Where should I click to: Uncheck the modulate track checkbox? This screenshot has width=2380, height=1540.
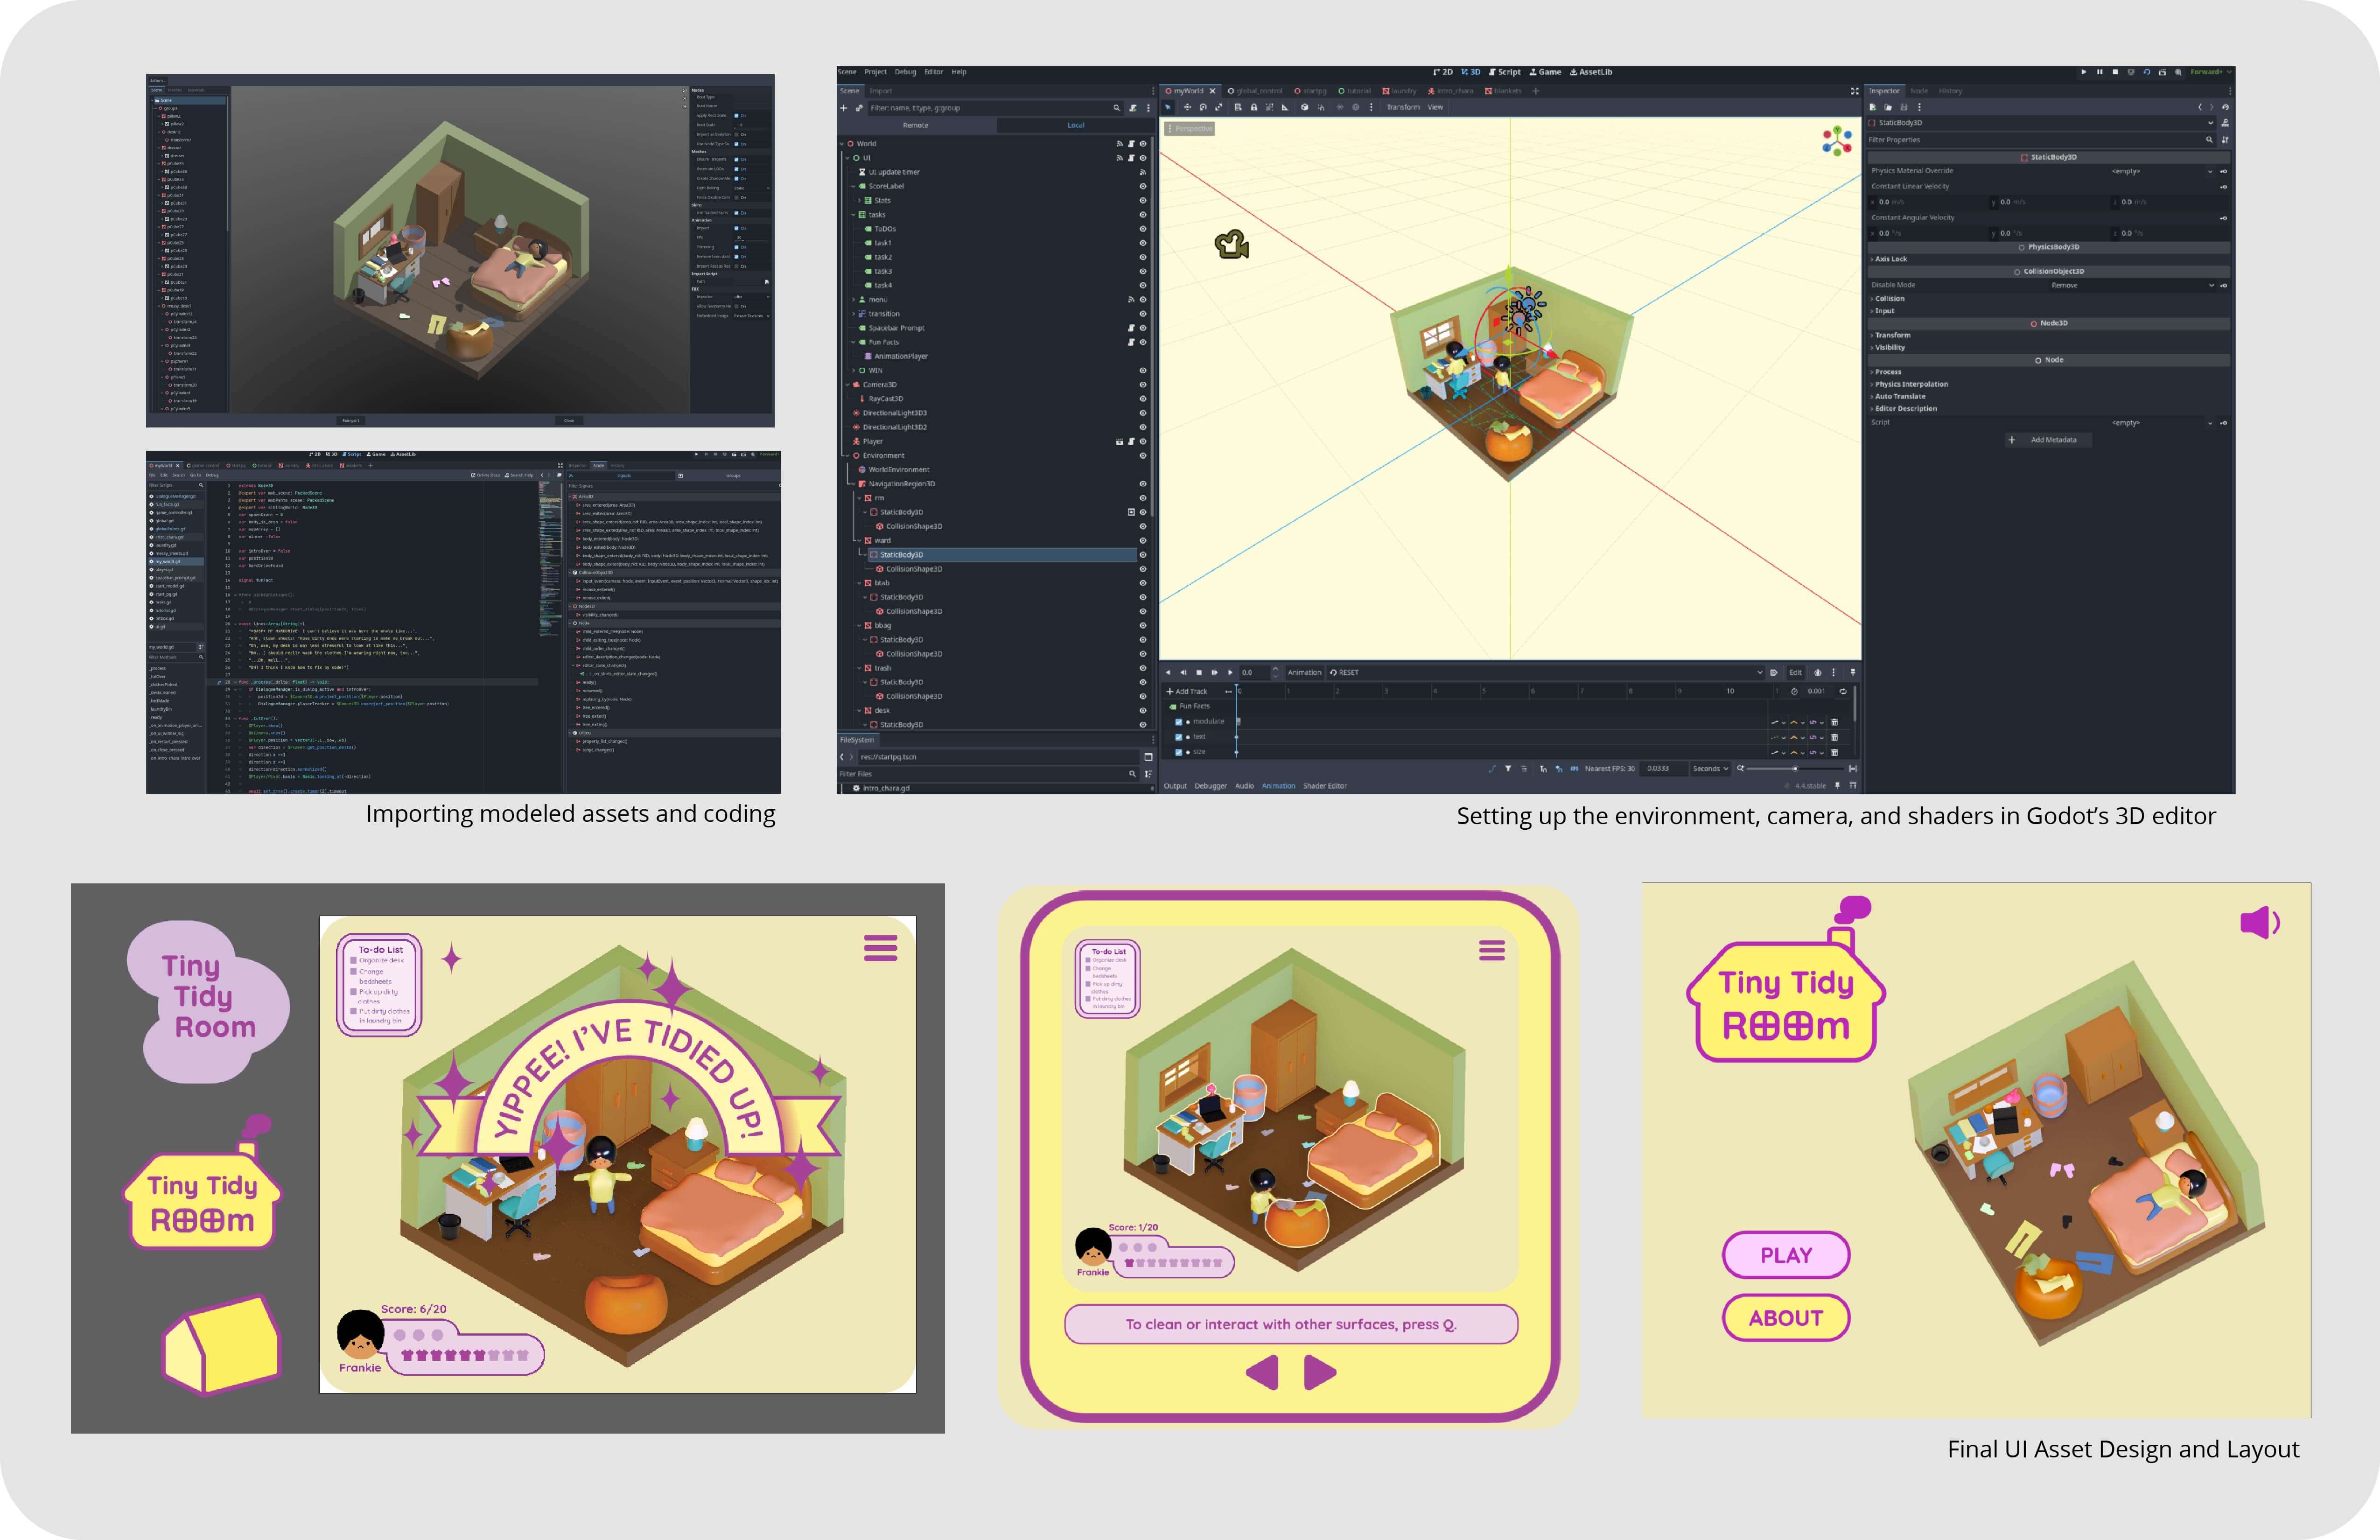[x=1178, y=722]
